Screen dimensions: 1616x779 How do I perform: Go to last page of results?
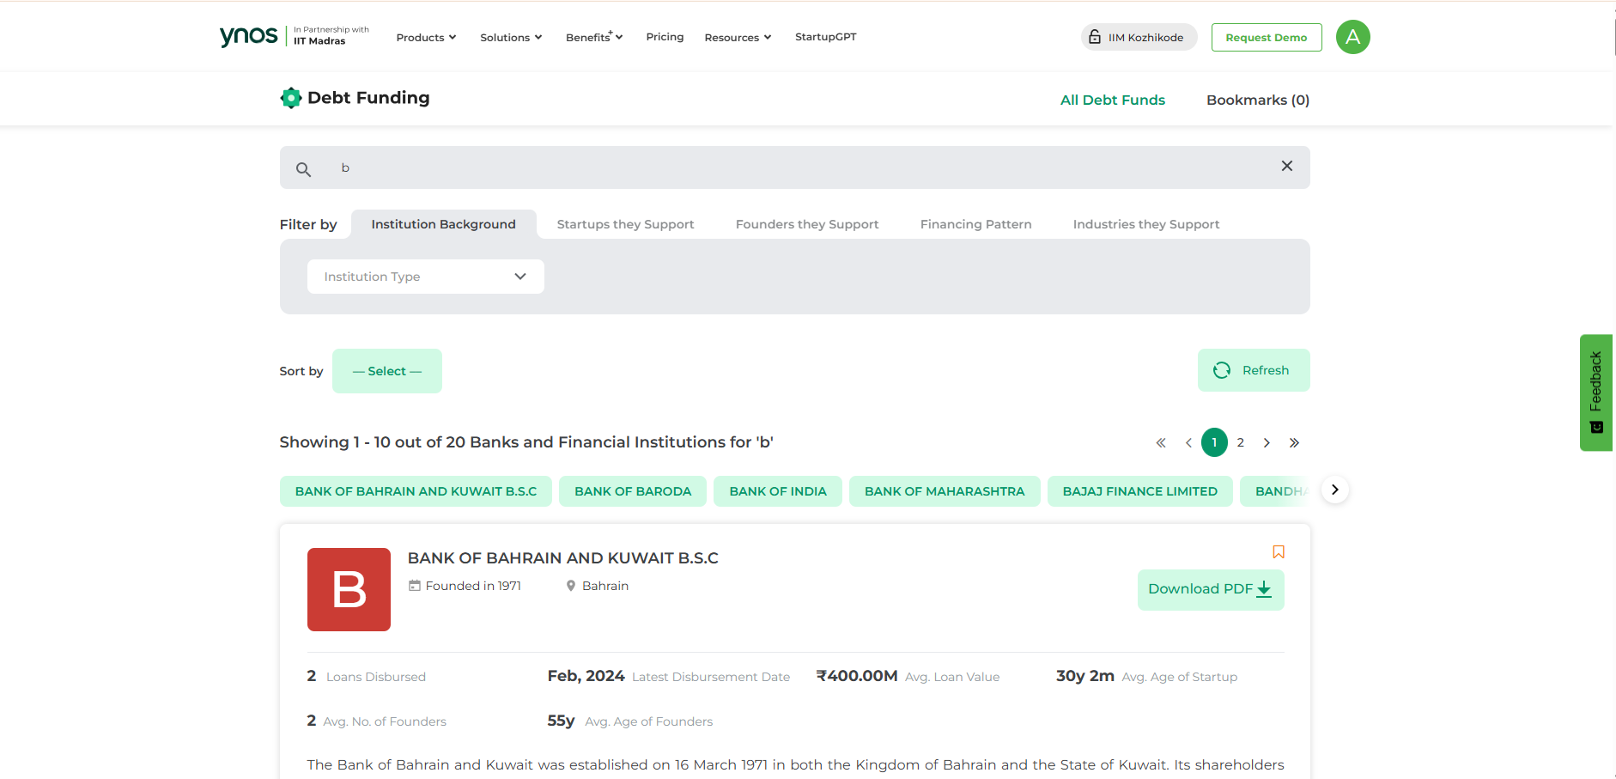[1294, 443]
